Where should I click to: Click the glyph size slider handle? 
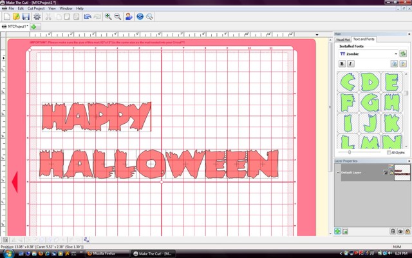(x=349, y=152)
